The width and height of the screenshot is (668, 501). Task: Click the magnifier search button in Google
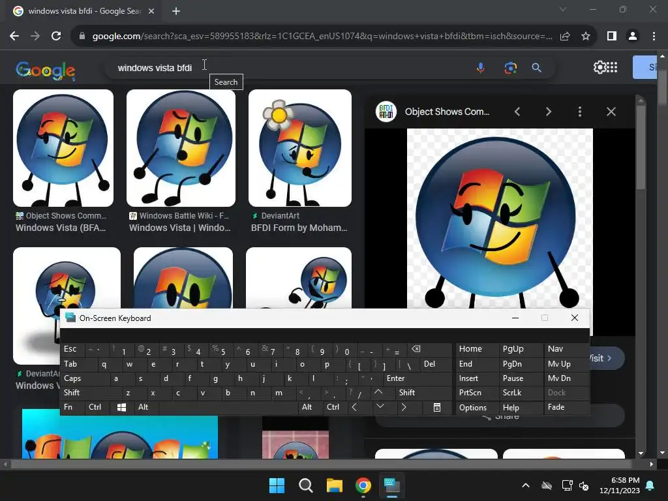[536, 68]
